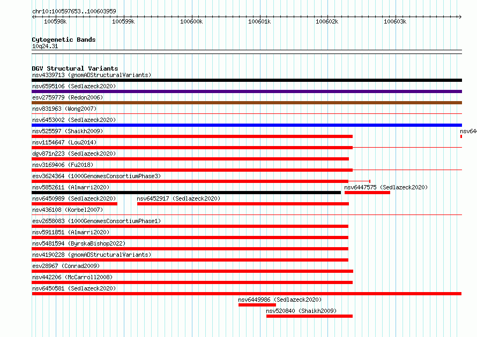Select the red bar under nsv525597
This screenshot has height=337, width=477.
[x=192, y=136]
